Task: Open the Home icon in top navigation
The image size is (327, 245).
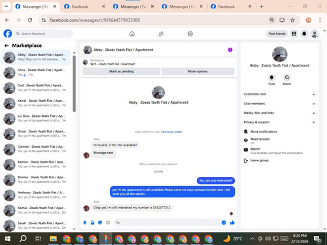Action: [x=132, y=34]
